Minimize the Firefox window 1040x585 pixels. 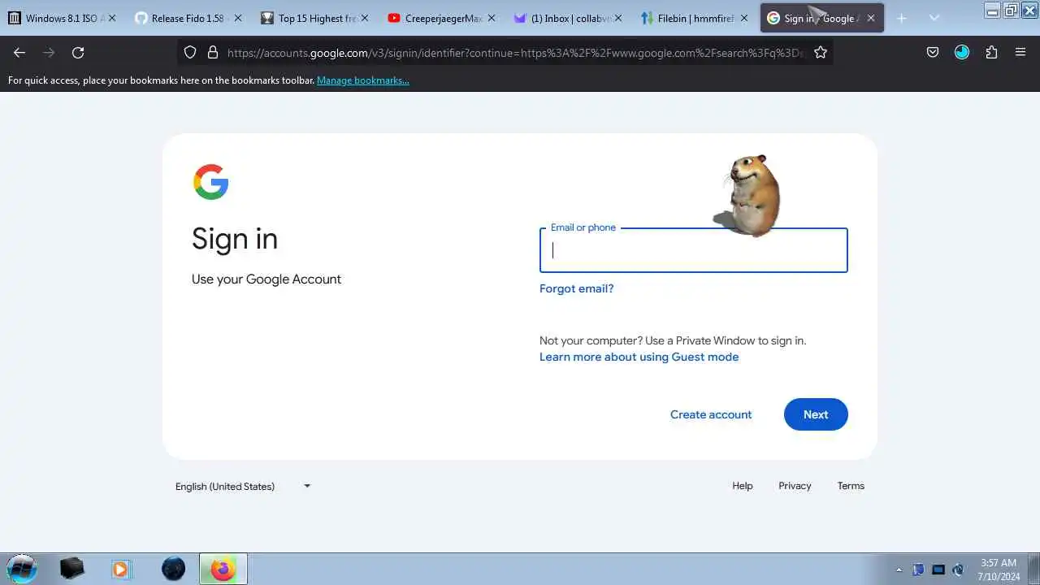click(993, 10)
